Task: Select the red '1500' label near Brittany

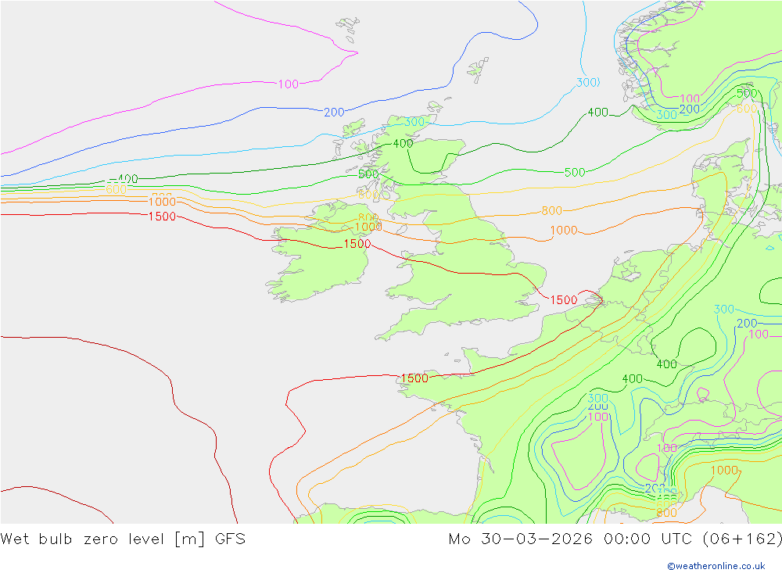Action: pos(414,378)
